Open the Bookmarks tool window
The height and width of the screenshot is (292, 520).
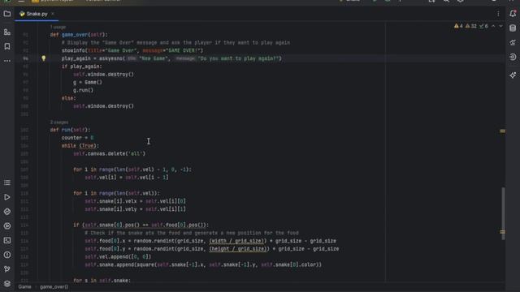point(7,46)
